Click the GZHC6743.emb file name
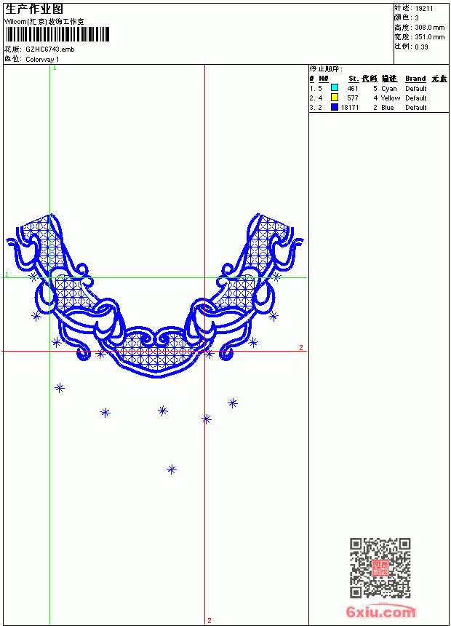The height and width of the screenshot is (626, 451). tap(50, 49)
